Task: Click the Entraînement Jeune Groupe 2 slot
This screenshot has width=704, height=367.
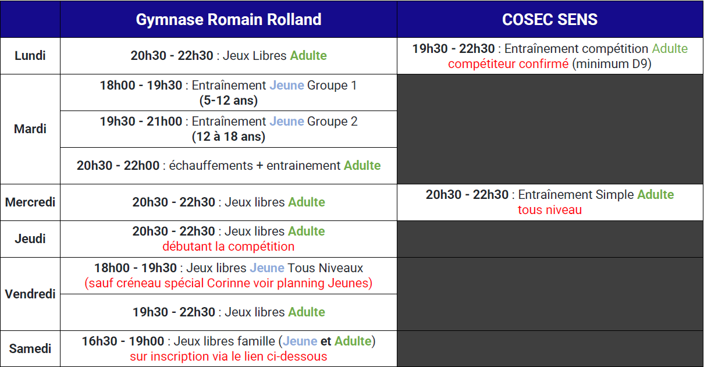Action: [229, 129]
